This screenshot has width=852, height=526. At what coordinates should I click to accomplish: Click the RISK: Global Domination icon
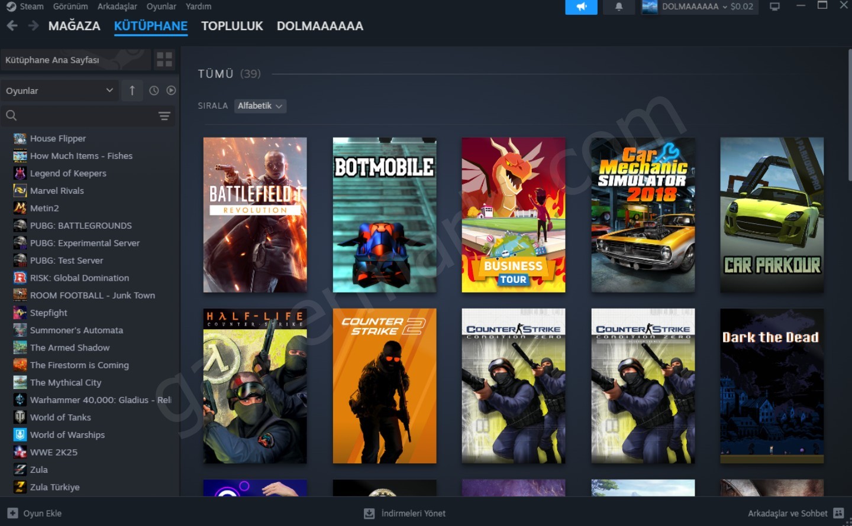(x=20, y=278)
